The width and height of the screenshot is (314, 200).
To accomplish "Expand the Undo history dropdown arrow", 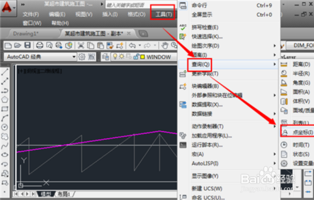I will tap(140, 46).
